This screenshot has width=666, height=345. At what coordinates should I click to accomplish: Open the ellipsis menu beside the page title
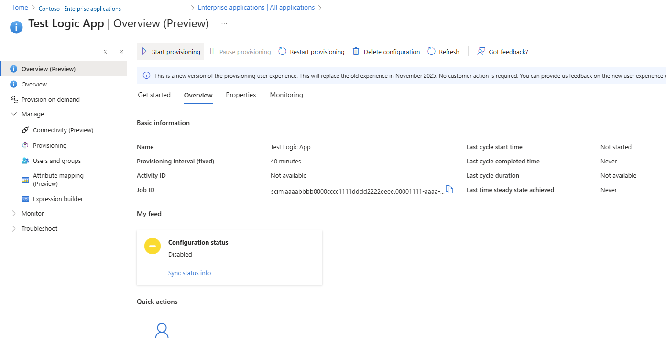pyautogui.click(x=224, y=23)
